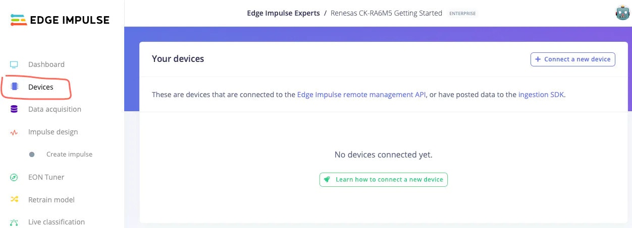Click the Impulse design pulse icon
The width and height of the screenshot is (632, 228).
pos(14,132)
